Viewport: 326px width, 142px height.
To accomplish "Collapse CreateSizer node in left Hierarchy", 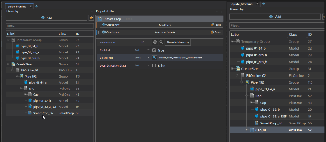I will (x=8, y=64).
